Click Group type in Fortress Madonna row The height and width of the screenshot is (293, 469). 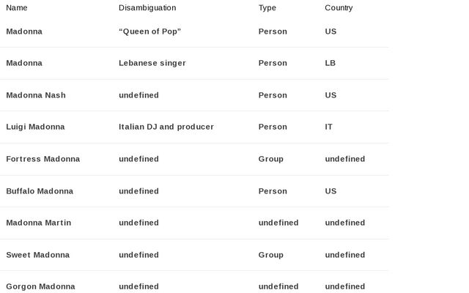coord(270,159)
